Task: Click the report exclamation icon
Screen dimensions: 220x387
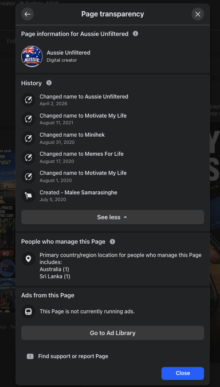Action: coord(30,356)
